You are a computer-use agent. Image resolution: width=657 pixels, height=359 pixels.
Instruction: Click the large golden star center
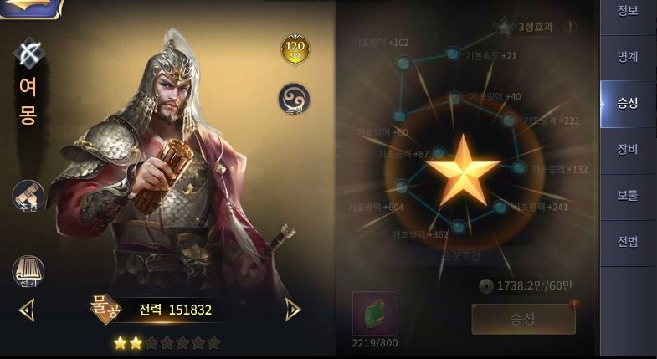(463, 172)
